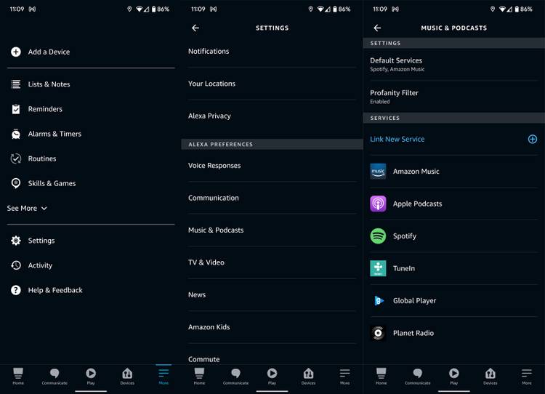
Task: Open Default Services setting
Action: coord(454,64)
